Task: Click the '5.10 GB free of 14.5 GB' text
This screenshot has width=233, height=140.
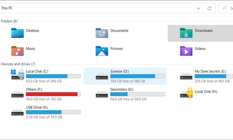Action: [44, 117]
